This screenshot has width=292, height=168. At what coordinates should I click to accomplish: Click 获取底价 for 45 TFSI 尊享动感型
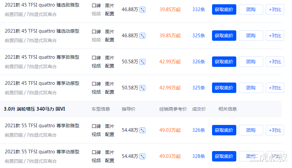click(x=224, y=88)
